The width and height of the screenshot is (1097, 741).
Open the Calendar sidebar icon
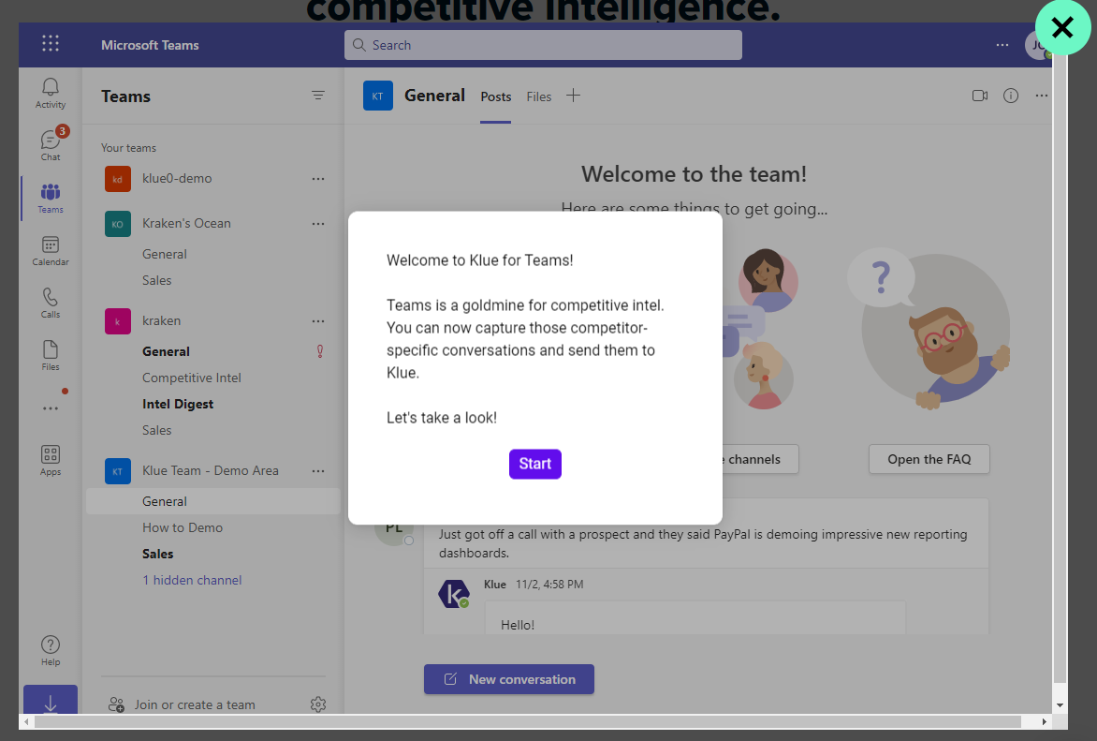[x=51, y=251]
